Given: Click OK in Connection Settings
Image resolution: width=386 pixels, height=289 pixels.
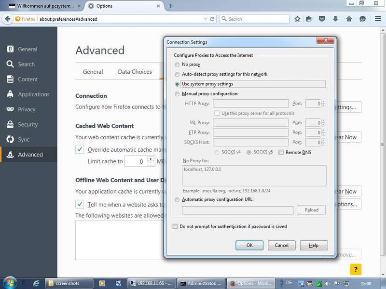Looking at the screenshot, I should (249, 245).
